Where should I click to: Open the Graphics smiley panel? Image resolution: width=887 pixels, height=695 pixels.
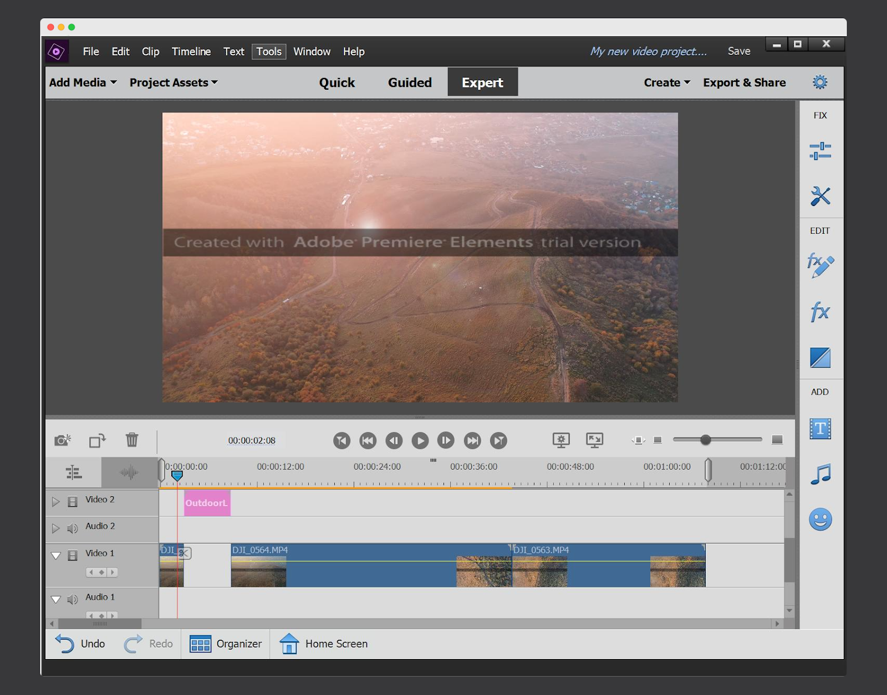(820, 519)
